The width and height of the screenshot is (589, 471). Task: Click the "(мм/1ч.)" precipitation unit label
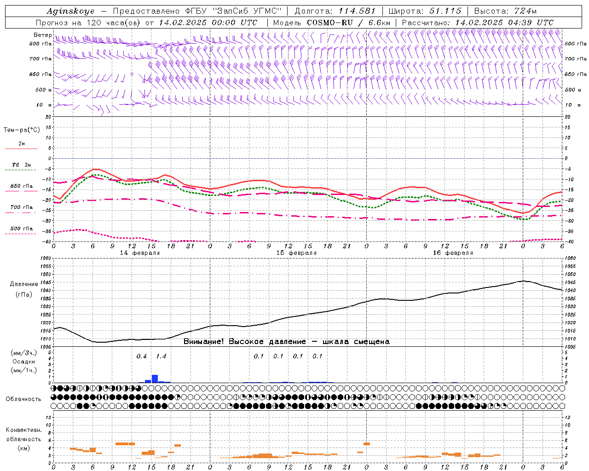pyautogui.click(x=24, y=370)
